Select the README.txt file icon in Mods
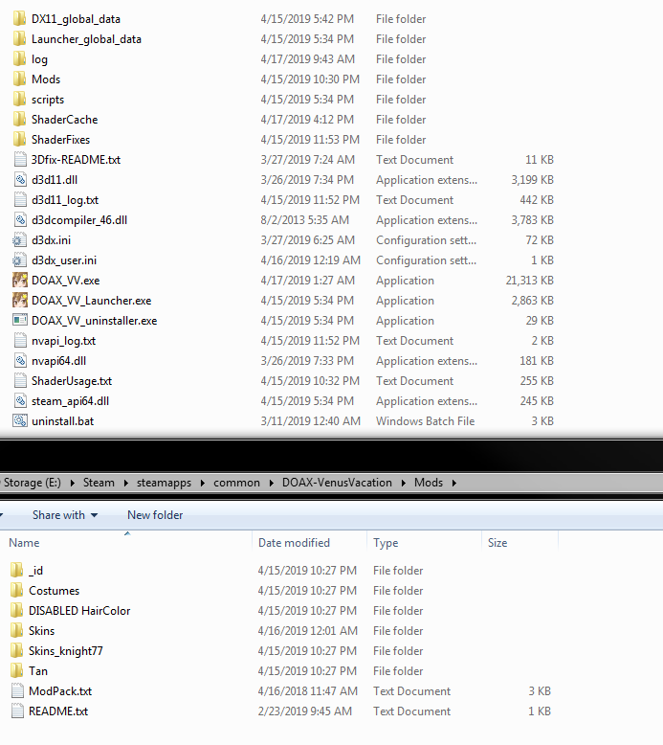Viewport: 663px width, 745px height. coord(17,711)
